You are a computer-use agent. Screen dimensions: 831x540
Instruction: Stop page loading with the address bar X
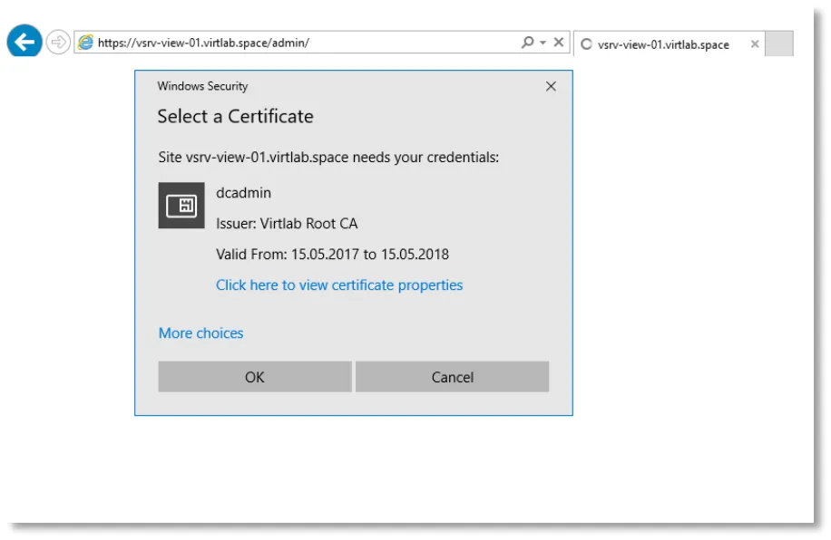click(x=559, y=42)
